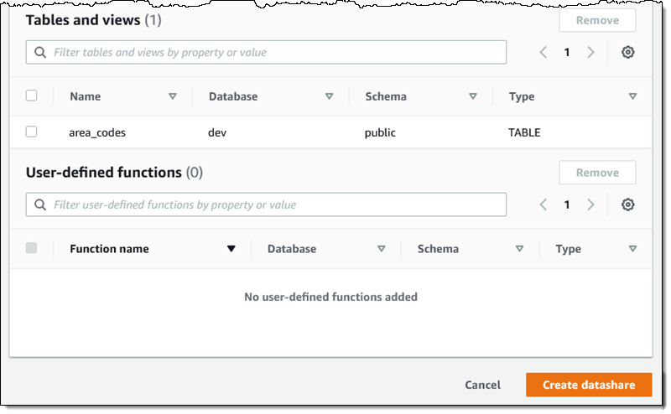Image resolution: width=671 pixels, height=414 pixels.
Task: Open settings gear for Tables and views
Action: pyautogui.click(x=627, y=52)
